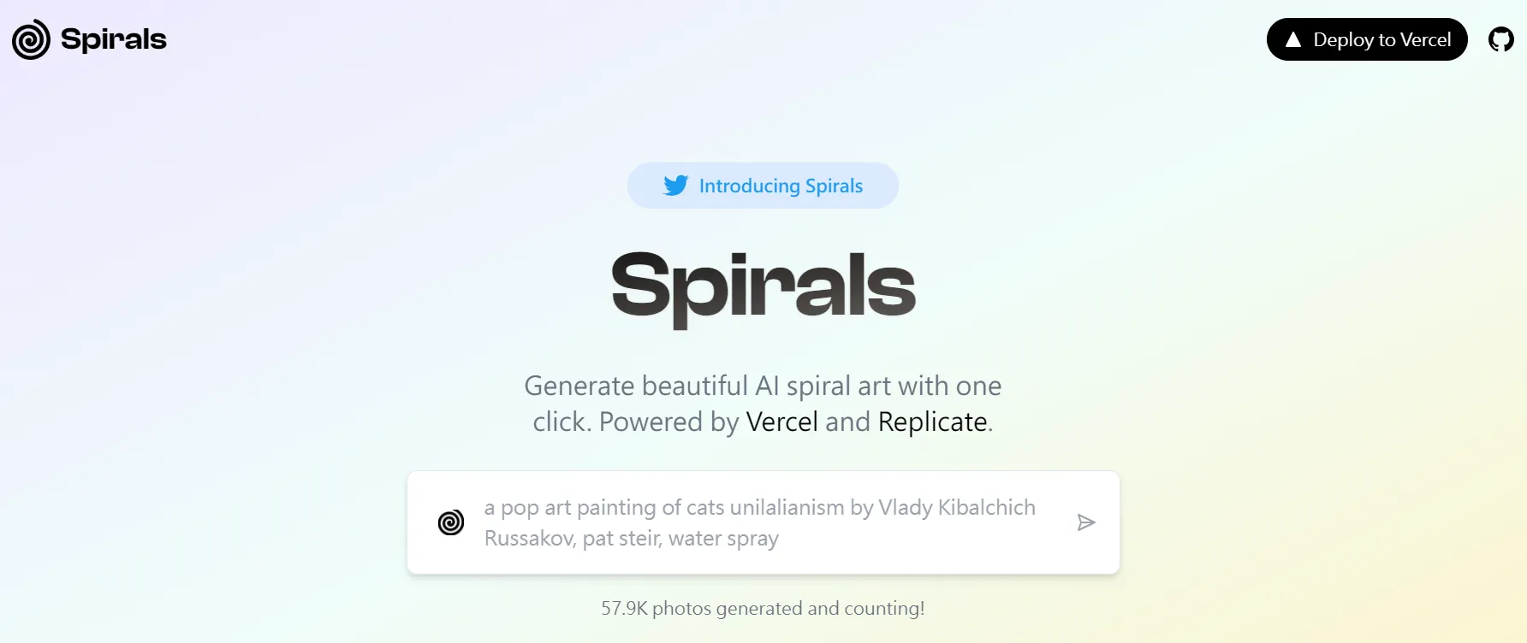Click the send arrow to submit prompt
Image resolution: width=1527 pixels, height=643 pixels.
coord(1086,522)
